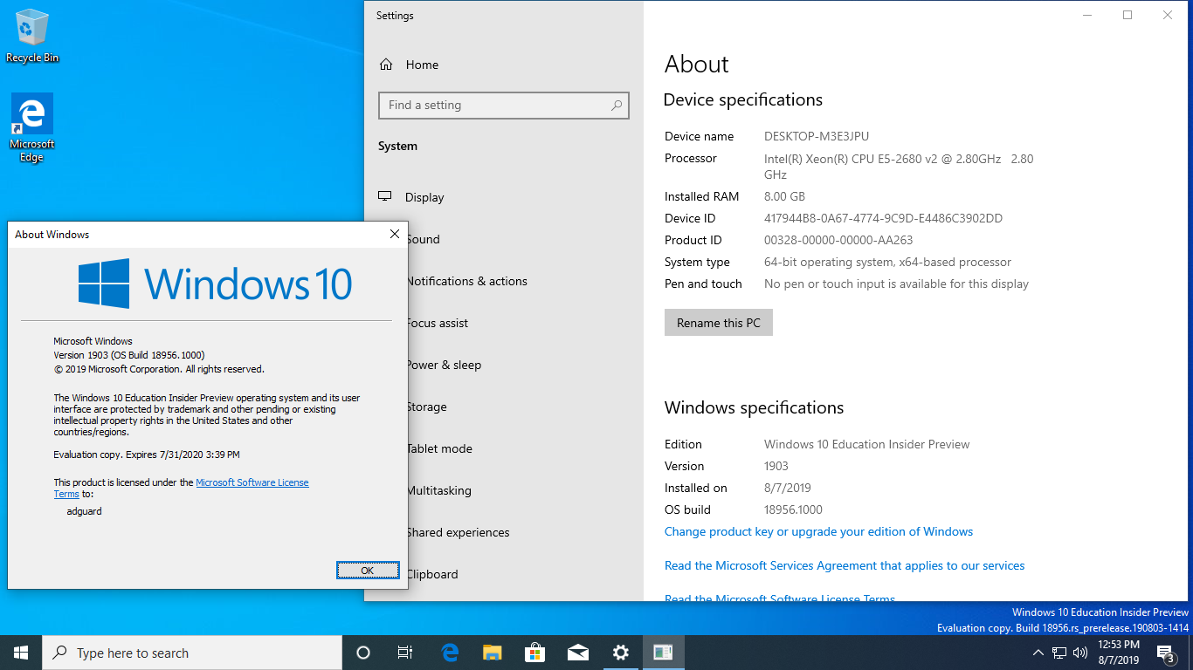1193x670 pixels.
Task: Click the 'Evaluation copy. Expires 7/31/2020' line in About Windows
Action: click(x=147, y=455)
